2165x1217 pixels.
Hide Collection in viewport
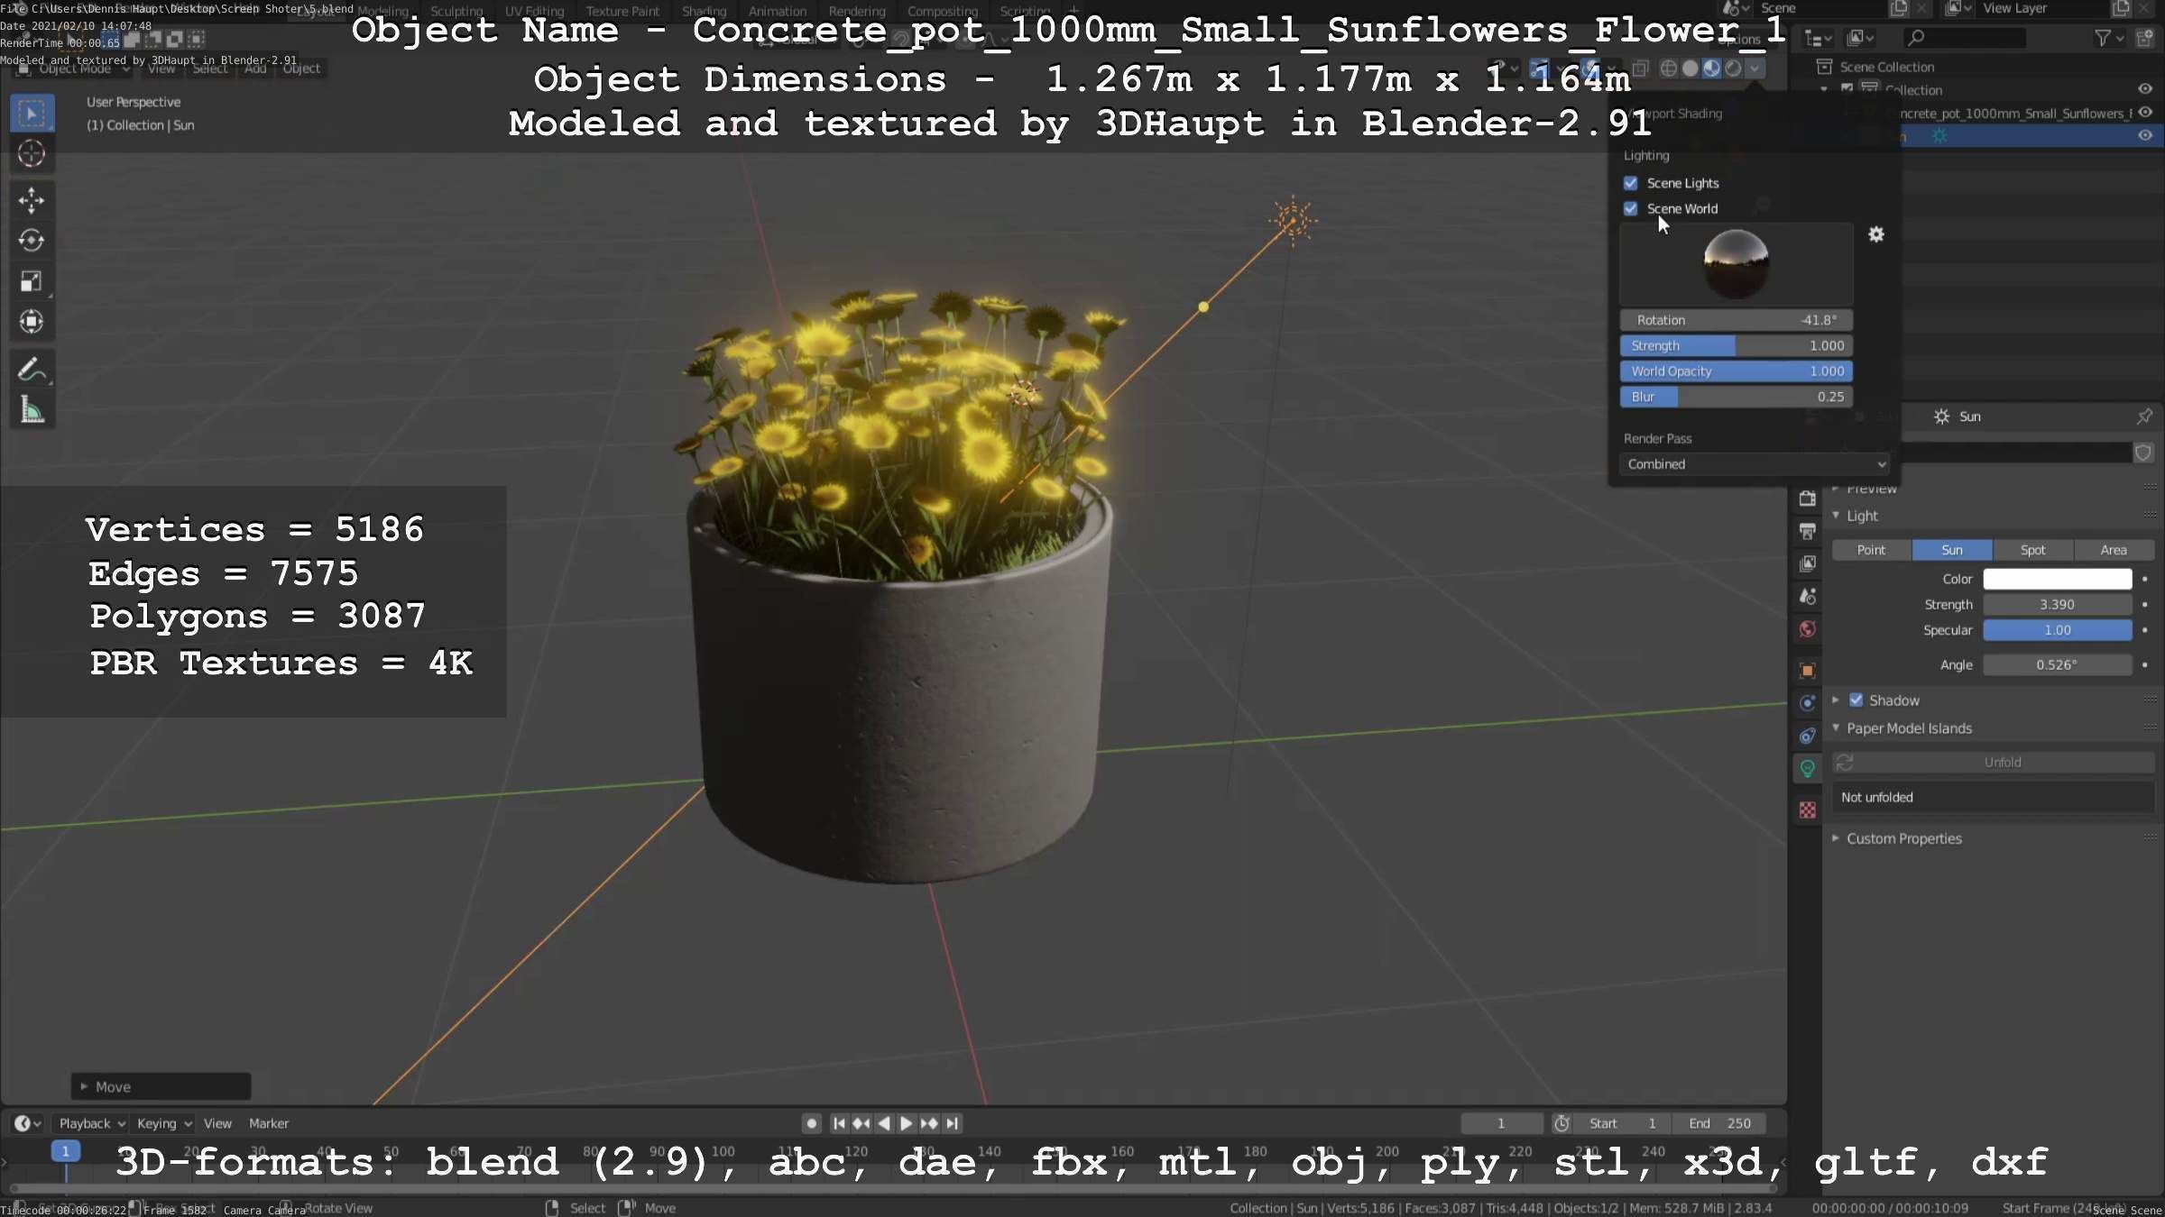click(x=2145, y=89)
